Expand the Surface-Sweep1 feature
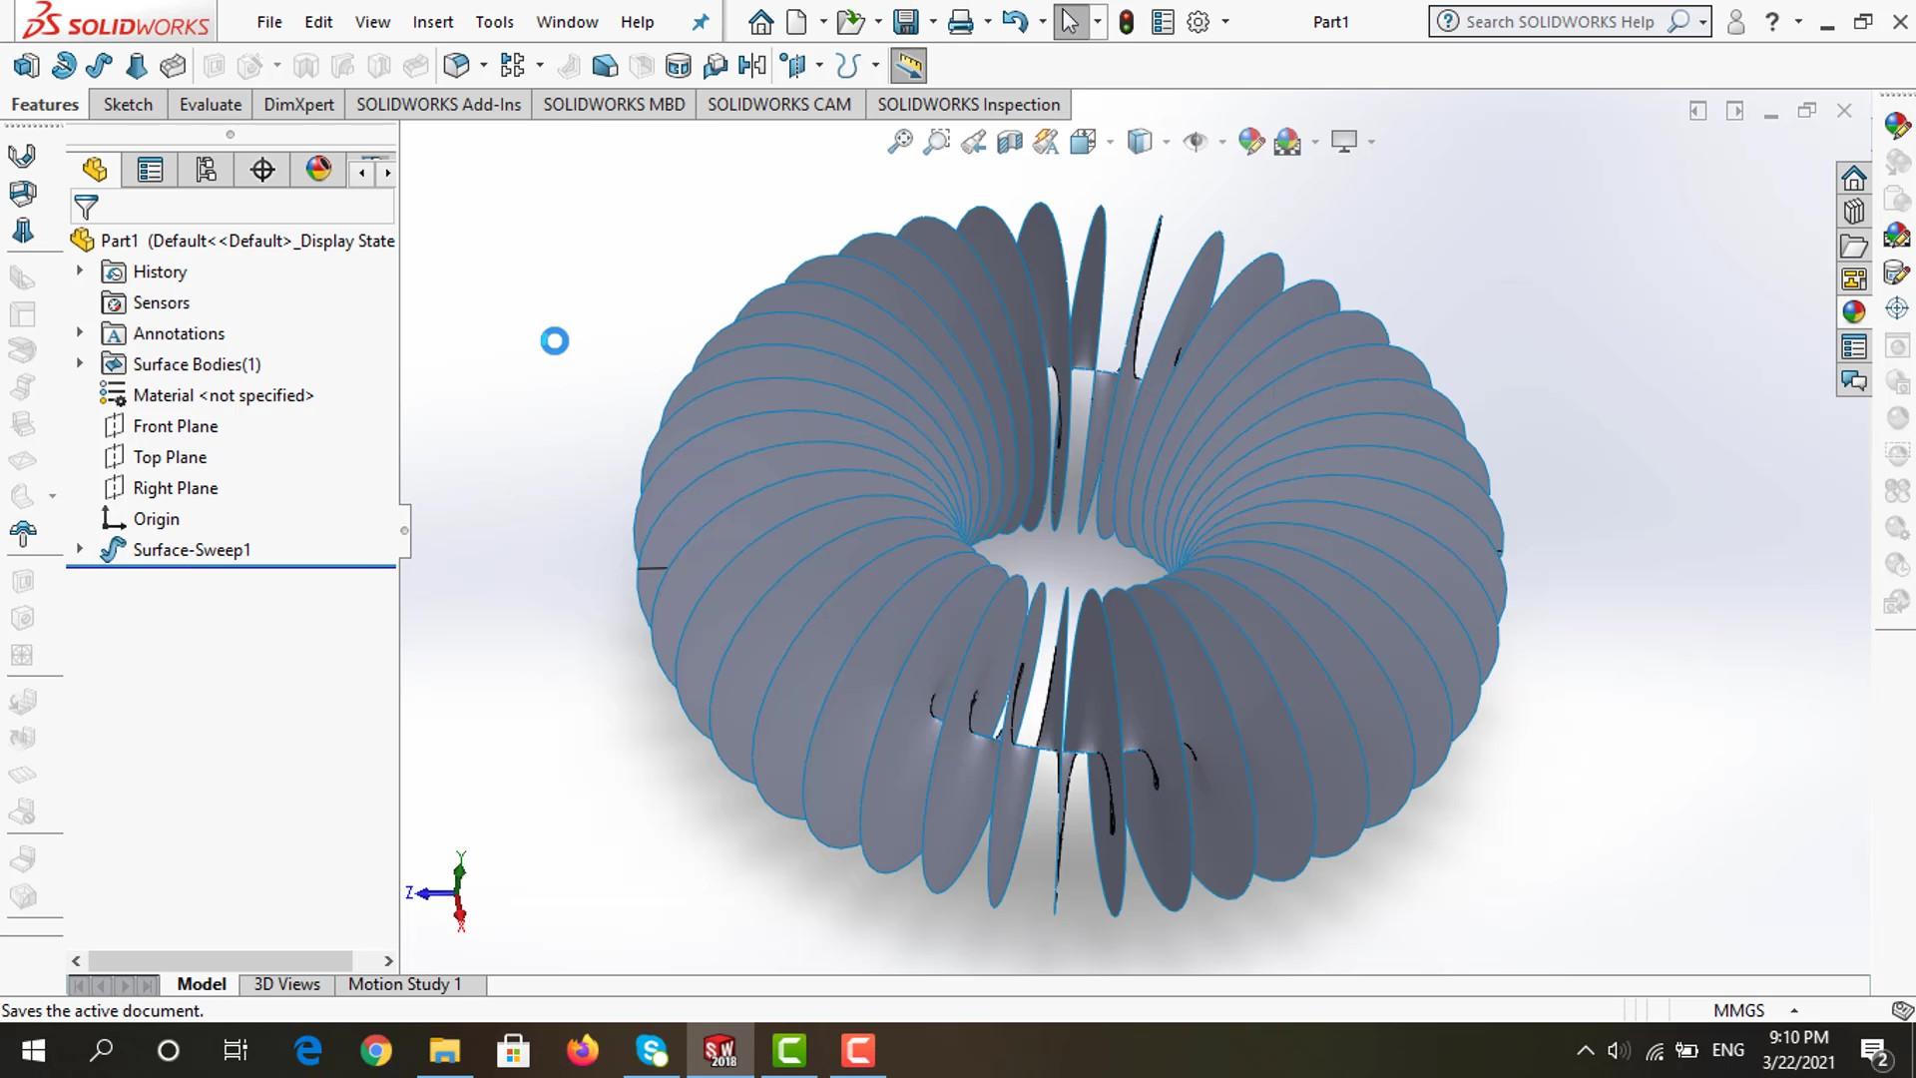 point(80,549)
